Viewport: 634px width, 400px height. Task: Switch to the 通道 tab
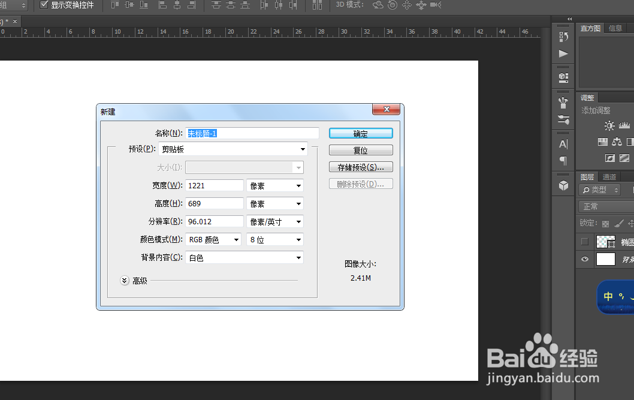coord(609,177)
